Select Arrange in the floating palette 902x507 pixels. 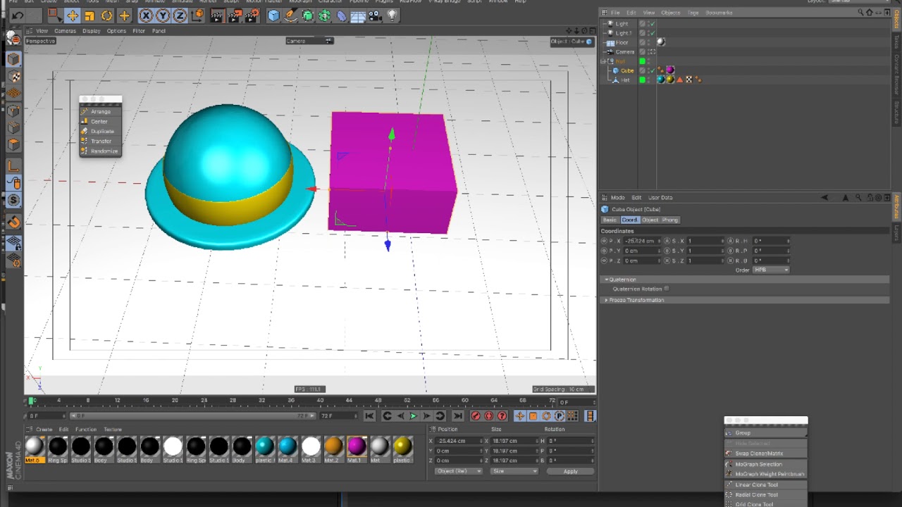click(100, 111)
